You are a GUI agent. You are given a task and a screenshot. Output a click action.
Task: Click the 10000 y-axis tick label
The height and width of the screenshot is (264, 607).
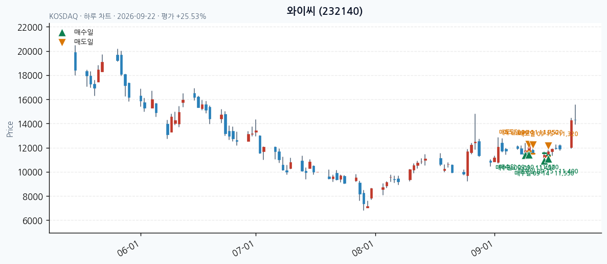pos(30,172)
